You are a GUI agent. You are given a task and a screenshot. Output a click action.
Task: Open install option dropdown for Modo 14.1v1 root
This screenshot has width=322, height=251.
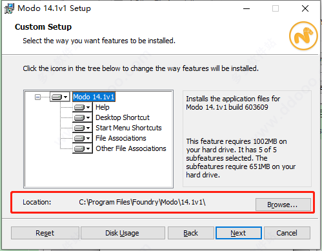click(x=60, y=97)
